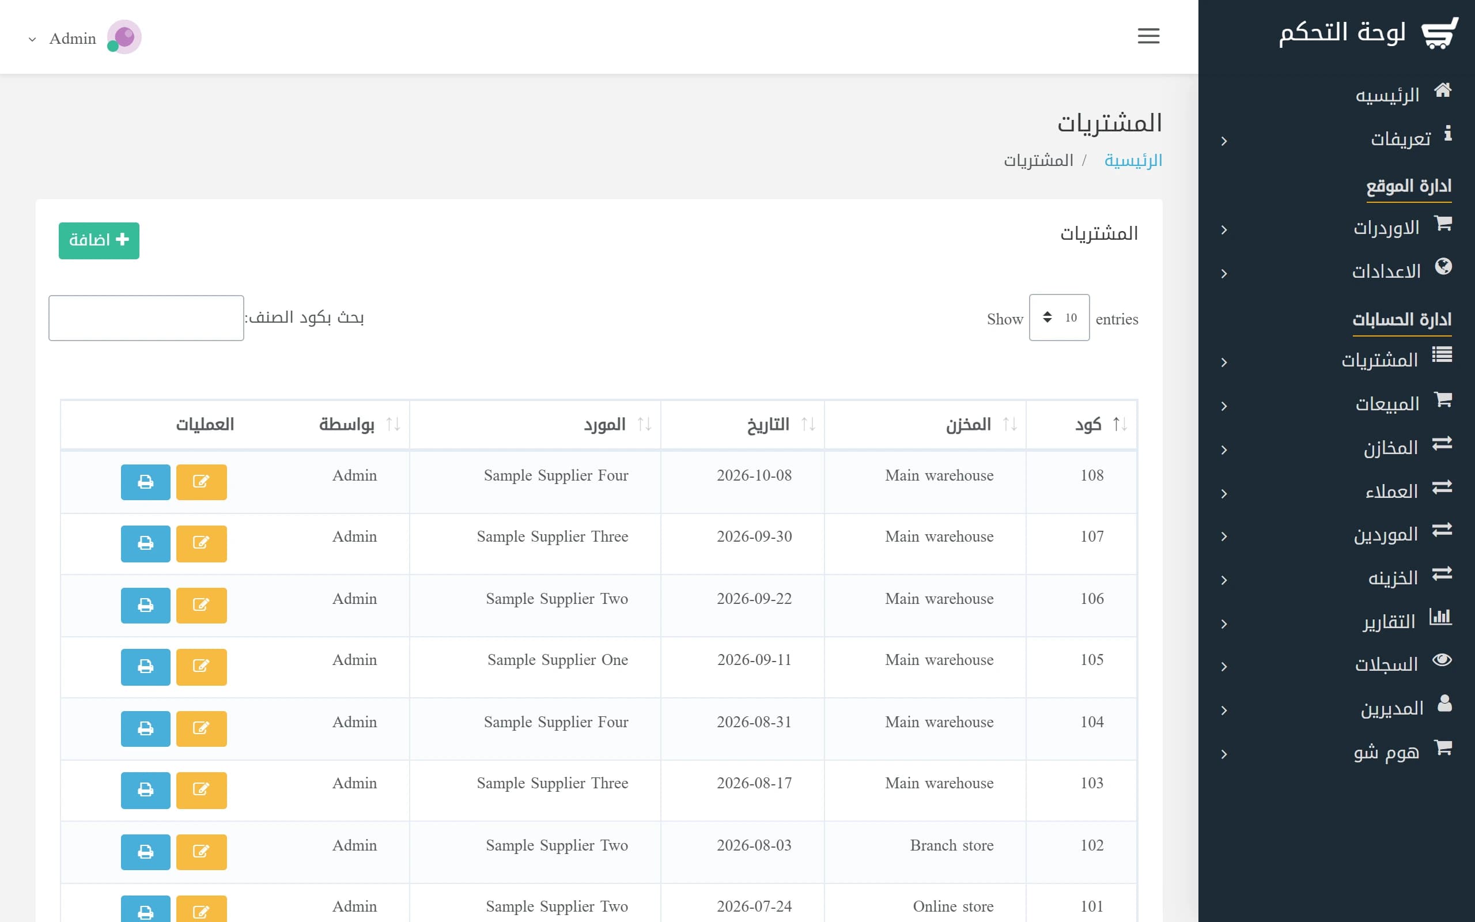Viewport: 1475px width, 922px height.
Task: Open the Show entries count dropdown
Action: [x=1058, y=318]
